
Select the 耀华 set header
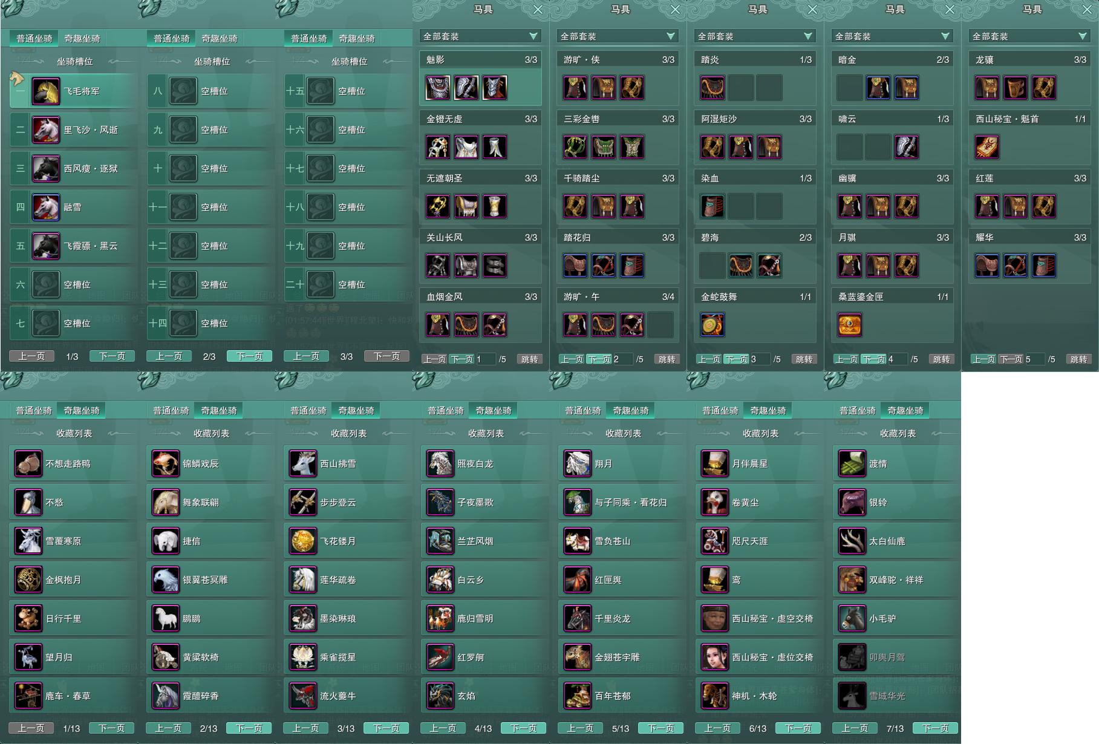[1030, 238]
